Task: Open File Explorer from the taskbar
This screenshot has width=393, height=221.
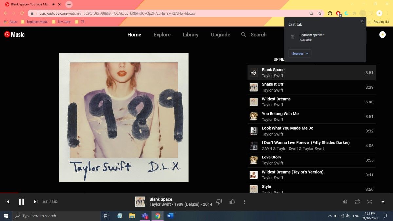Action: [132, 216]
